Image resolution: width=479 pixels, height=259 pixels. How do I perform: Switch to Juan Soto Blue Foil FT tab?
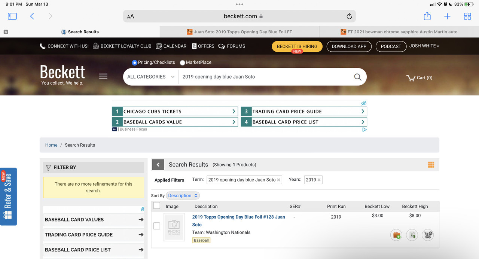pyautogui.click(x=239, y=32)
